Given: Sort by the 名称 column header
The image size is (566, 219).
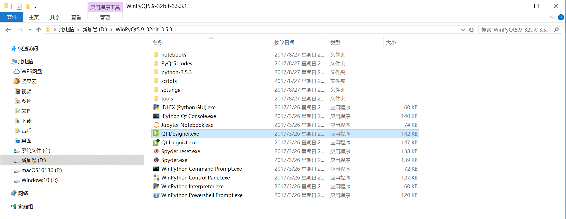Looking at the screenshot, I should [x=158, y=42].
